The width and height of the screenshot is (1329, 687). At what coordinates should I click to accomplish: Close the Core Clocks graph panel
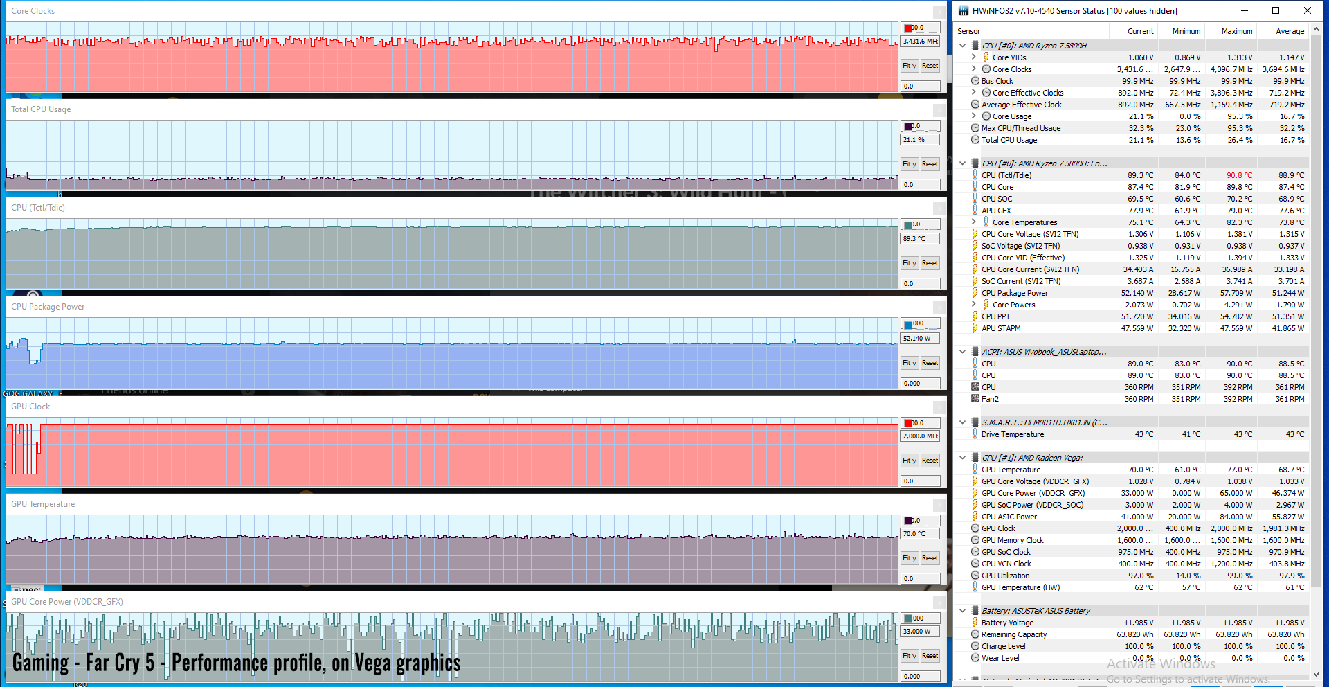tap(939, 12)
